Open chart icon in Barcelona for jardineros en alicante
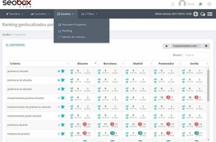The image size is (216, 142). [x=99, y=88]
